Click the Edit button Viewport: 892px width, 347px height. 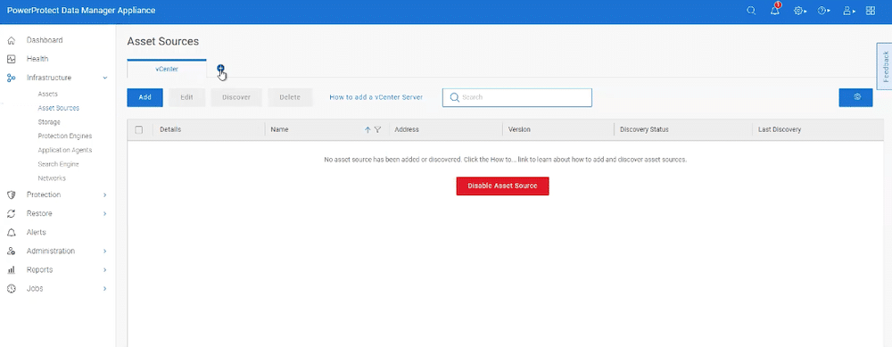[187, 97]
